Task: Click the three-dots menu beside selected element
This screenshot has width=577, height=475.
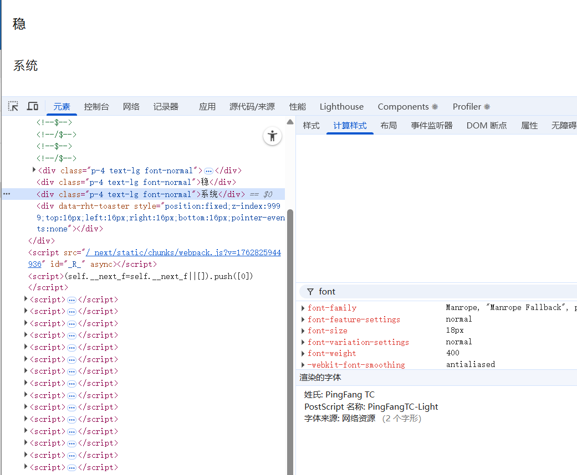Action: [7, 194]
